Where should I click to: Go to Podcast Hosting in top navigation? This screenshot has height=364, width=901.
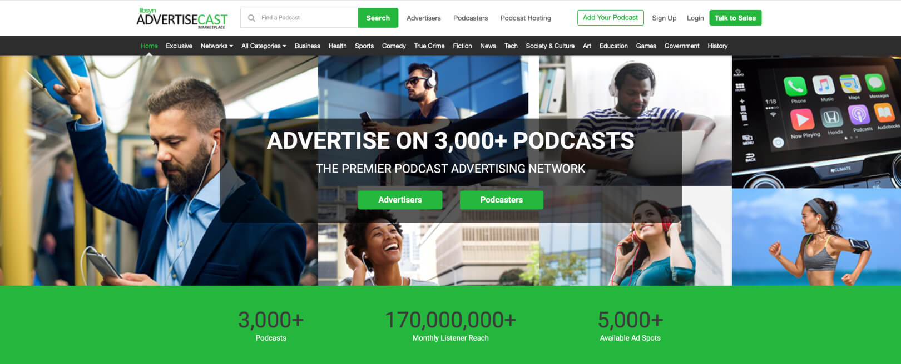click(x=526, y=18)
